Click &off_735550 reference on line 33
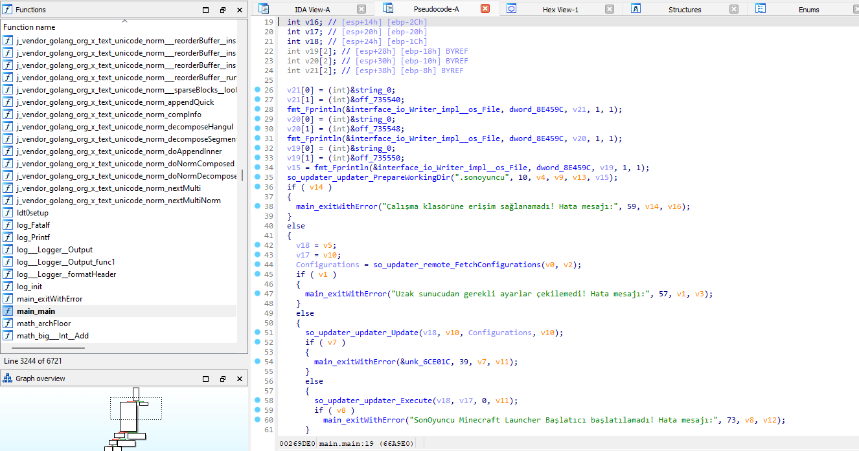Image resolution: width=859 pixels, height=451 pixels. click(x=376, y=158)
